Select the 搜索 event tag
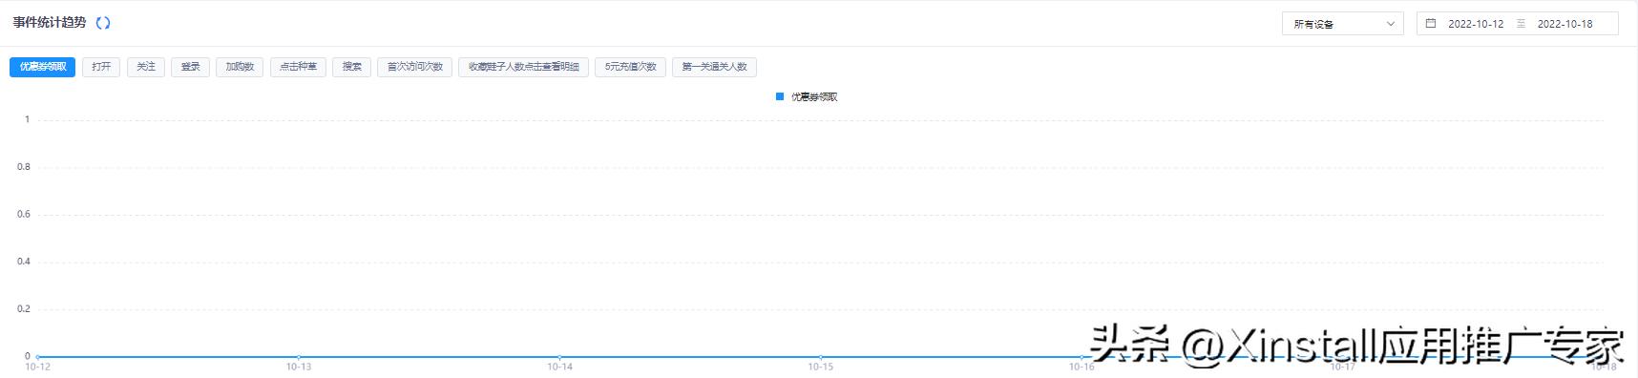The width and height of the screenshot is (1638, 378). 352,67
